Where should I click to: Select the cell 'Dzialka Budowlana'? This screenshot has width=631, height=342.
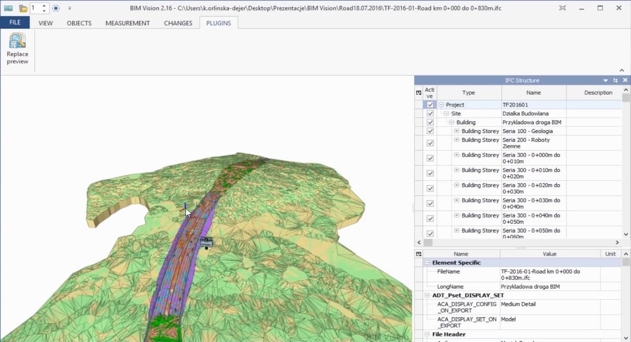click(533, 114)
